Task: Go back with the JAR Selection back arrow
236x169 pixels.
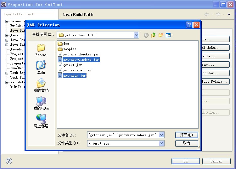Action: tap(146, 35)
